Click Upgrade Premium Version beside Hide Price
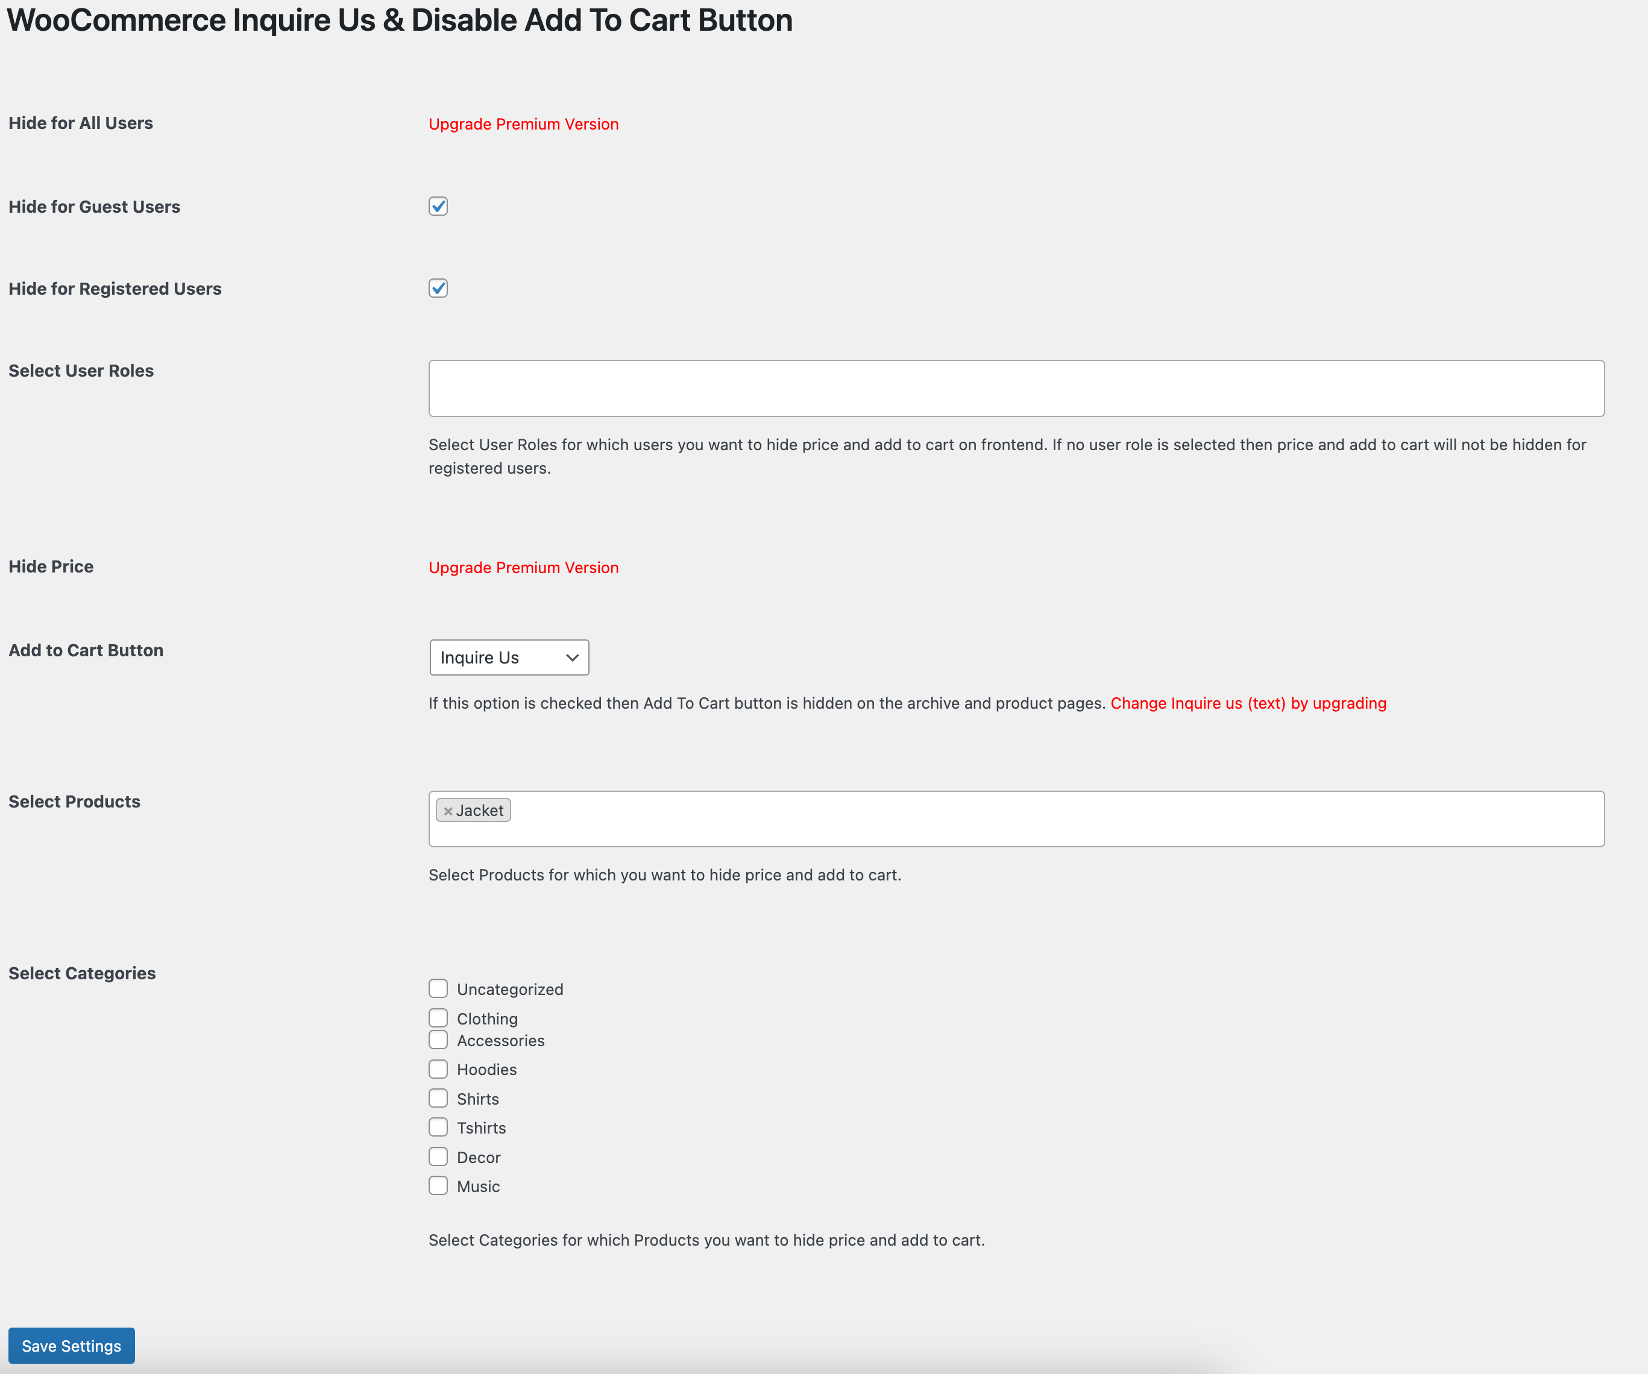1648x1374 pixels. point(523,566)
